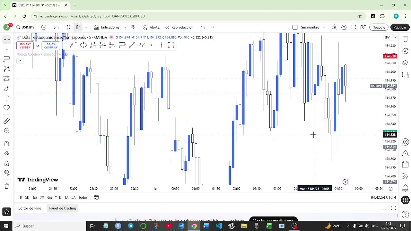Viewport: 411px width, 231px height.
Task: Switch to bars chart style
Action: 68,27
